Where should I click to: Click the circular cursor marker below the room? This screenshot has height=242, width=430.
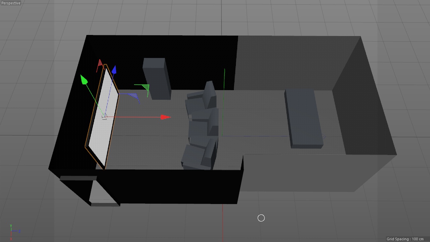coord(261,218)
